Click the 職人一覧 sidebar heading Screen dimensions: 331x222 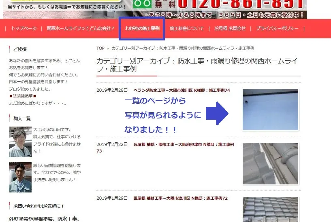pyautogui.click(x=22, y=118)
